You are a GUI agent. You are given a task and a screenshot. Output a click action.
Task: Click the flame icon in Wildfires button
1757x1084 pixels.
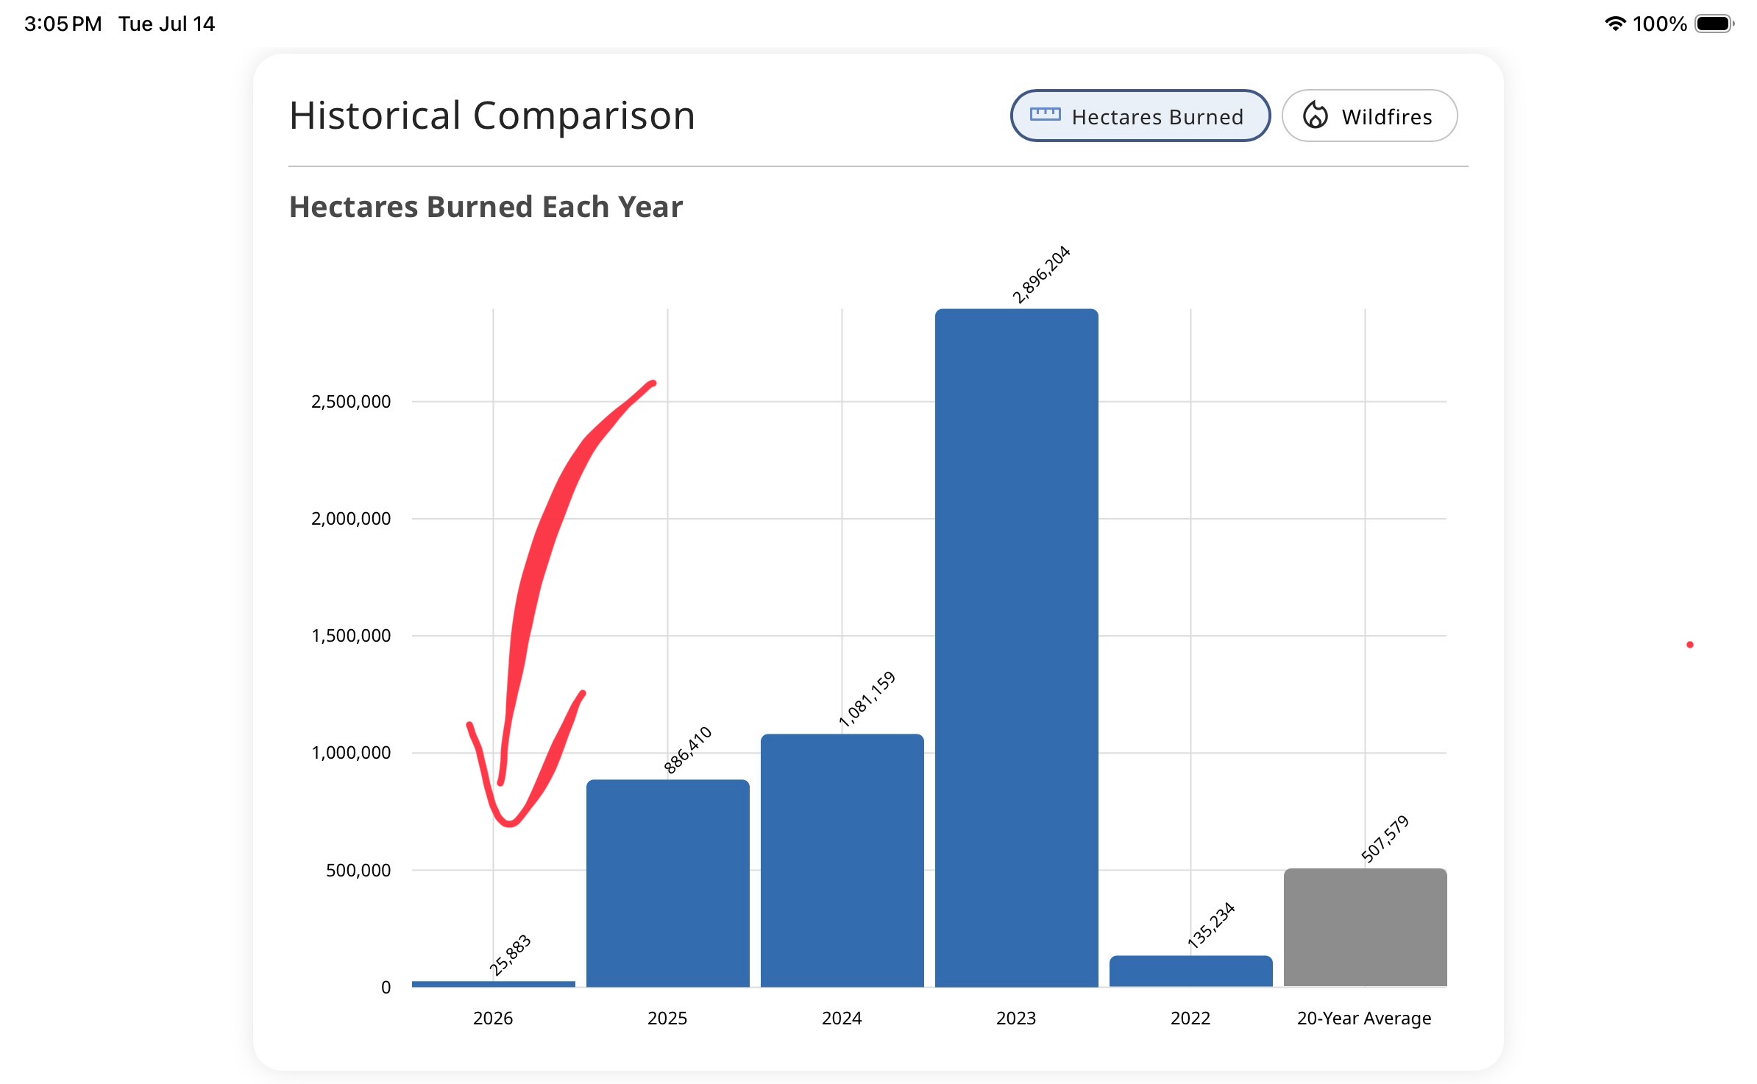[1316, 116]
